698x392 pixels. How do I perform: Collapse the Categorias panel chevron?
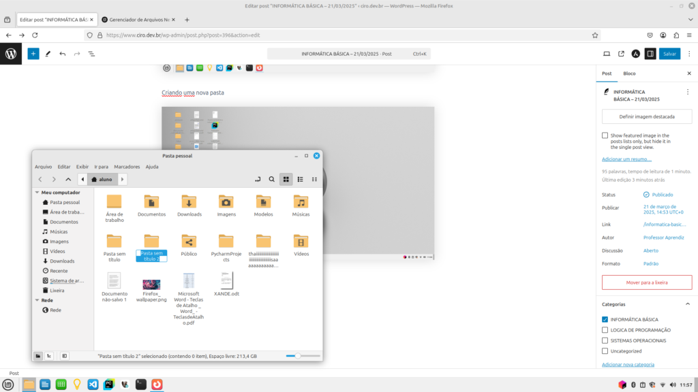(687, 304)
